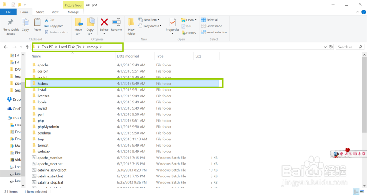The image size is (367, 195).
Task: Open Properties of selected item
Action: click(172, 26)
